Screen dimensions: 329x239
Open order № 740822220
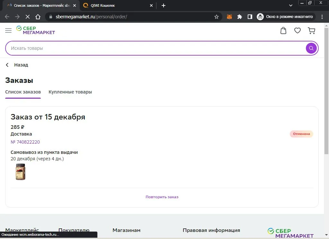tap(25, 142)
